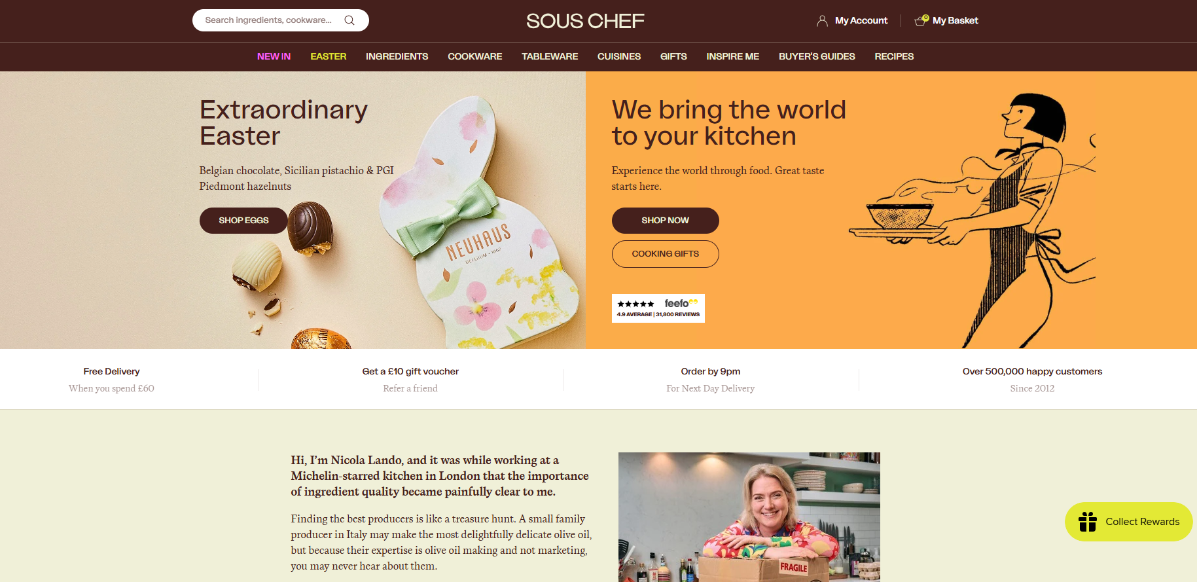Image resolution: width=1197 pixels, height=582 pixels.
Task: Click the Shop Eggs button
Action: [243, 221]
